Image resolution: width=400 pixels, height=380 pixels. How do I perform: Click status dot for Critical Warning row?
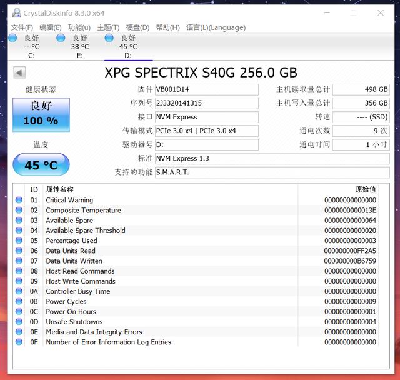click(x=19, y=200)
